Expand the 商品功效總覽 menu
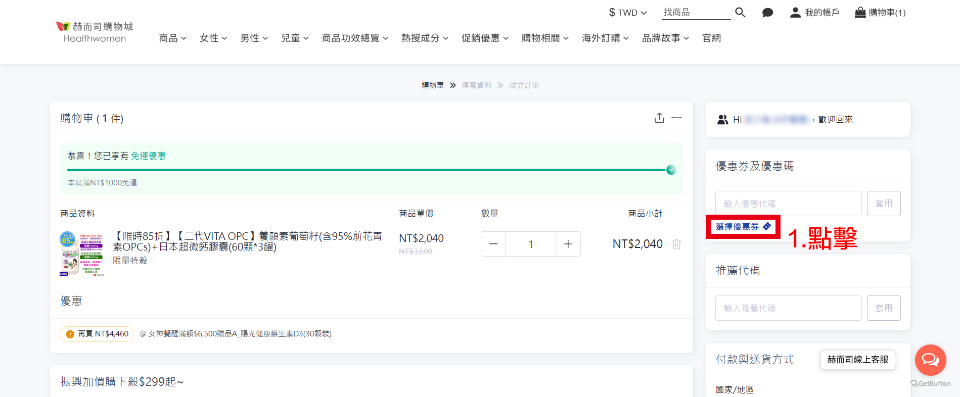This screenshot has height=397, width=960. [355, 38]
